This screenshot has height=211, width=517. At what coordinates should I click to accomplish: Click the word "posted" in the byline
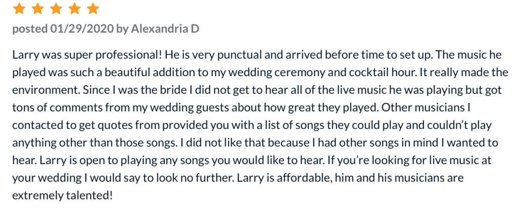[x=29, y=29]
